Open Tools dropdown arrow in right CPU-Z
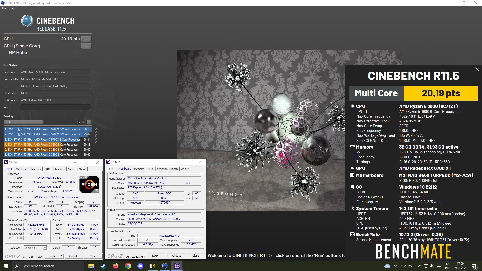The image size is (482, 271). click(x=164, y=256)
